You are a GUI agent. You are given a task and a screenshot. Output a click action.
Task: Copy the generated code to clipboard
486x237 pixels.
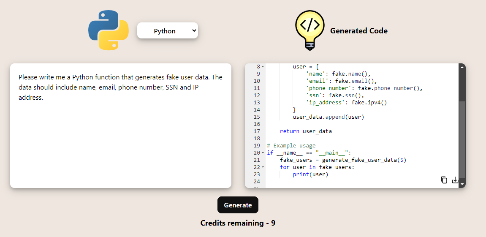444,180
